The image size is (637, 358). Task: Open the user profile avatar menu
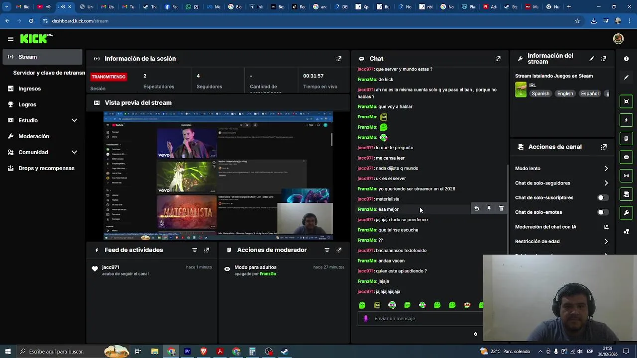(x=619, y=39)
